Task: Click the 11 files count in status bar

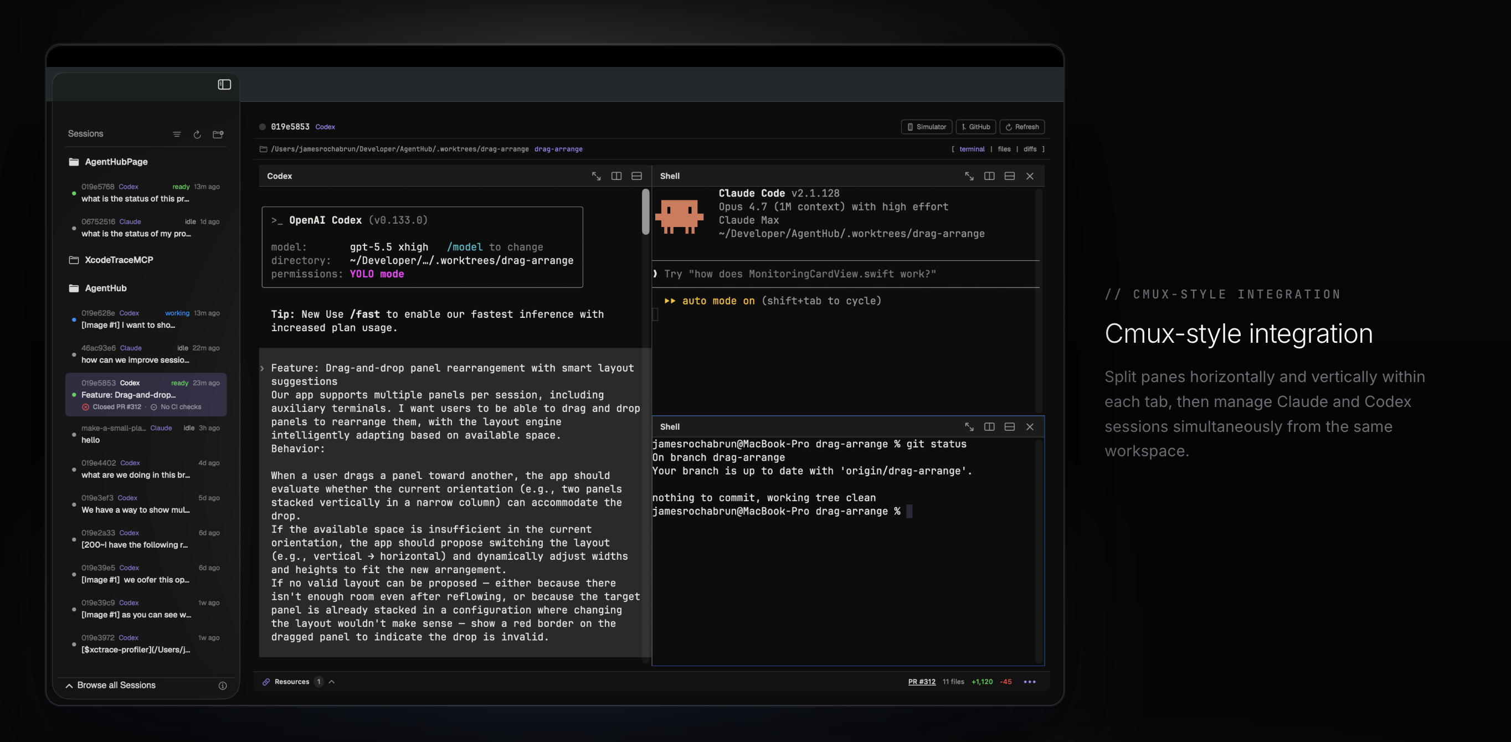Action: tap(953, 682)
